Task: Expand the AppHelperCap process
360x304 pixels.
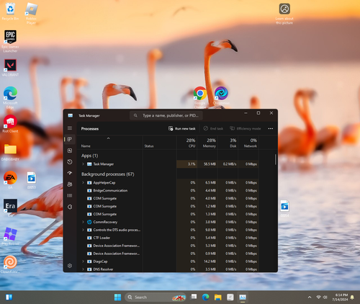Action: [x=83, y=182]
